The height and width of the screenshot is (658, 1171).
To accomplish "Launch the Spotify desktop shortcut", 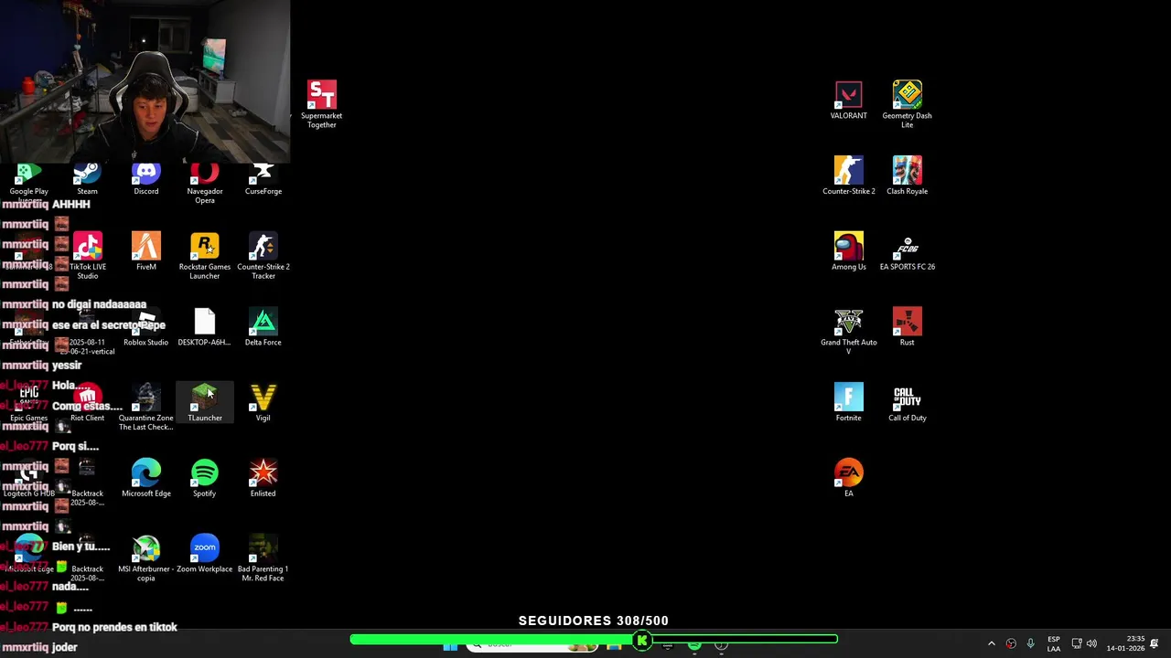I will coord(204,478).
